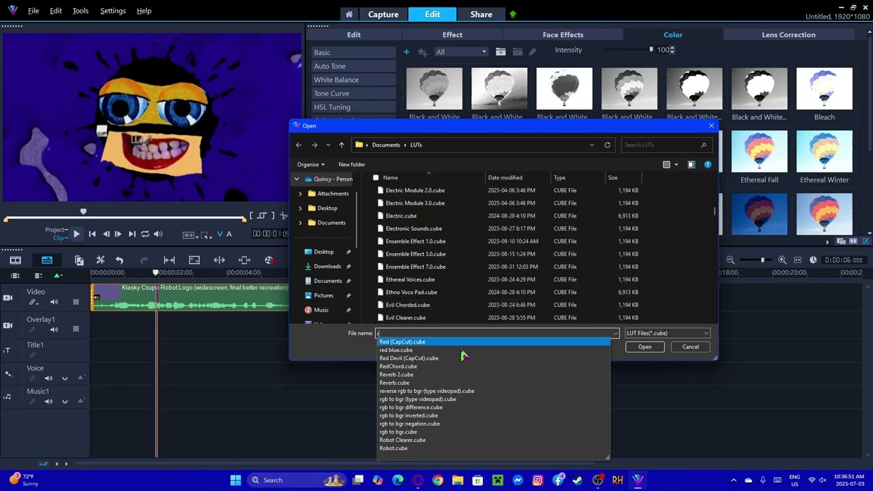Screen dimensions: 873x491
Task: Open the view options dropdown arrow in Open dialog
Action: pos(677,164)
